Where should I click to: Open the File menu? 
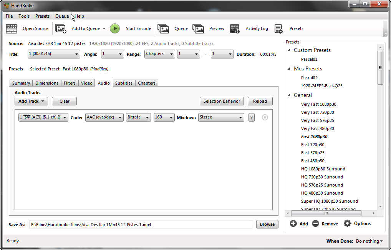click(x=9, y=16)
